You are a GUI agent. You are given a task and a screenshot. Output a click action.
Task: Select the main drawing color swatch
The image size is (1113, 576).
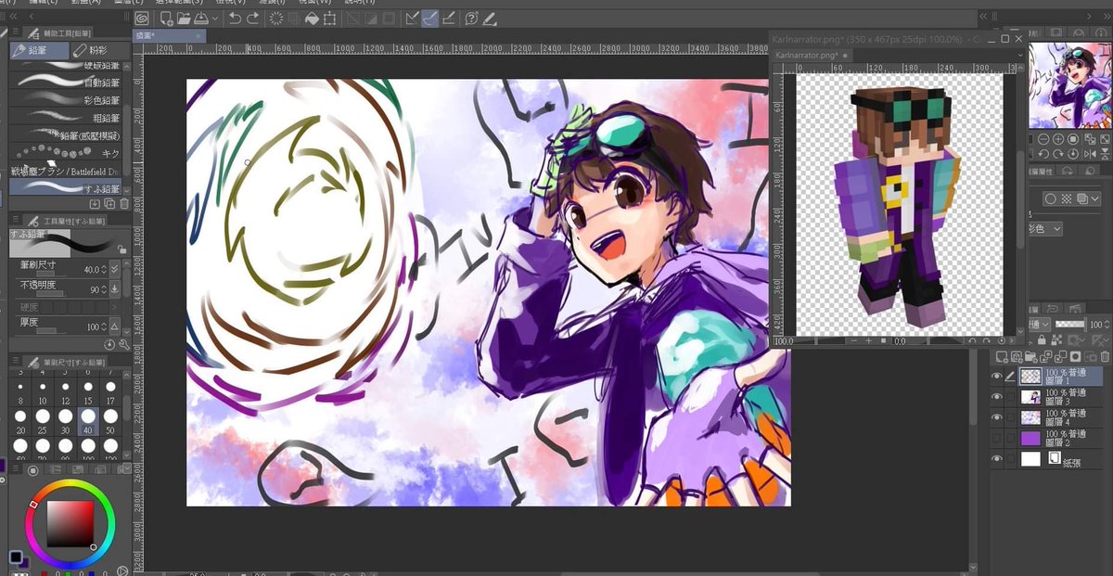16,557
